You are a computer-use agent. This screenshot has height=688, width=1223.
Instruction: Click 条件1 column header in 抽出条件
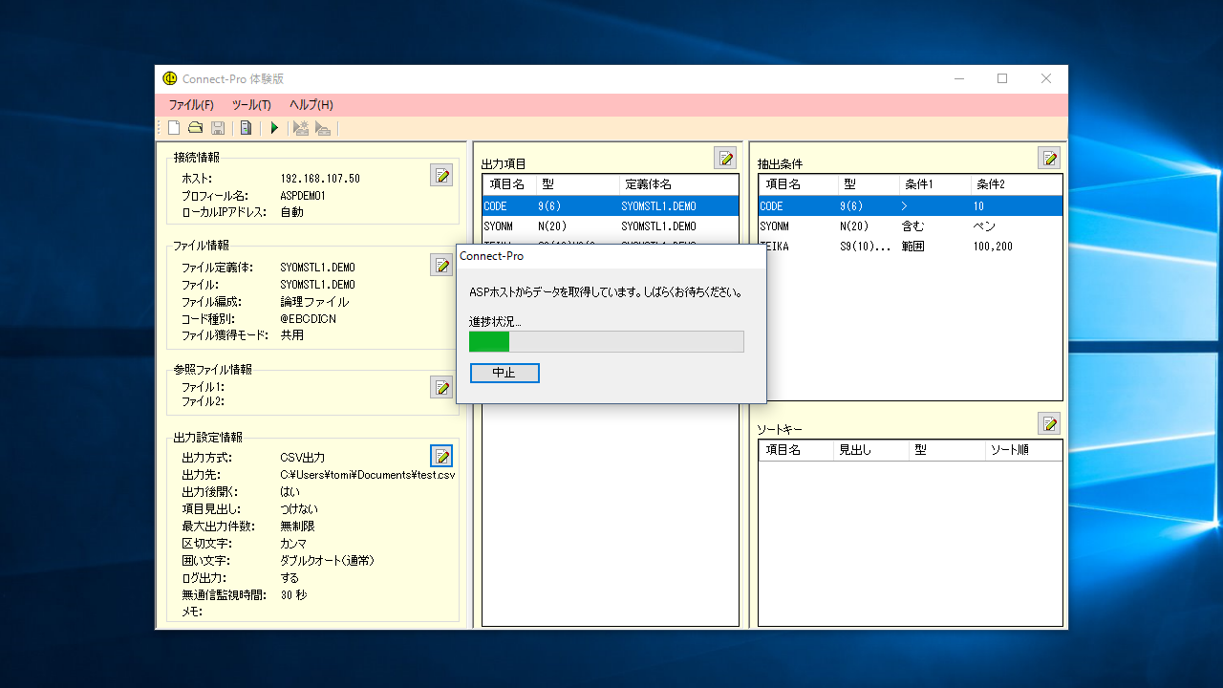934,184
